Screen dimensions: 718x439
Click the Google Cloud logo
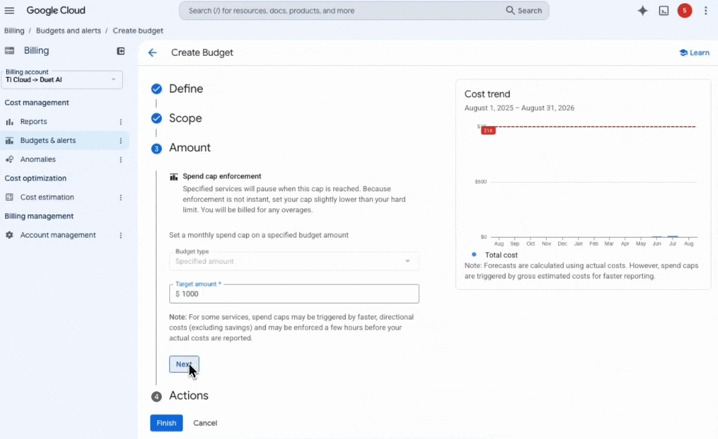point(56,10)
